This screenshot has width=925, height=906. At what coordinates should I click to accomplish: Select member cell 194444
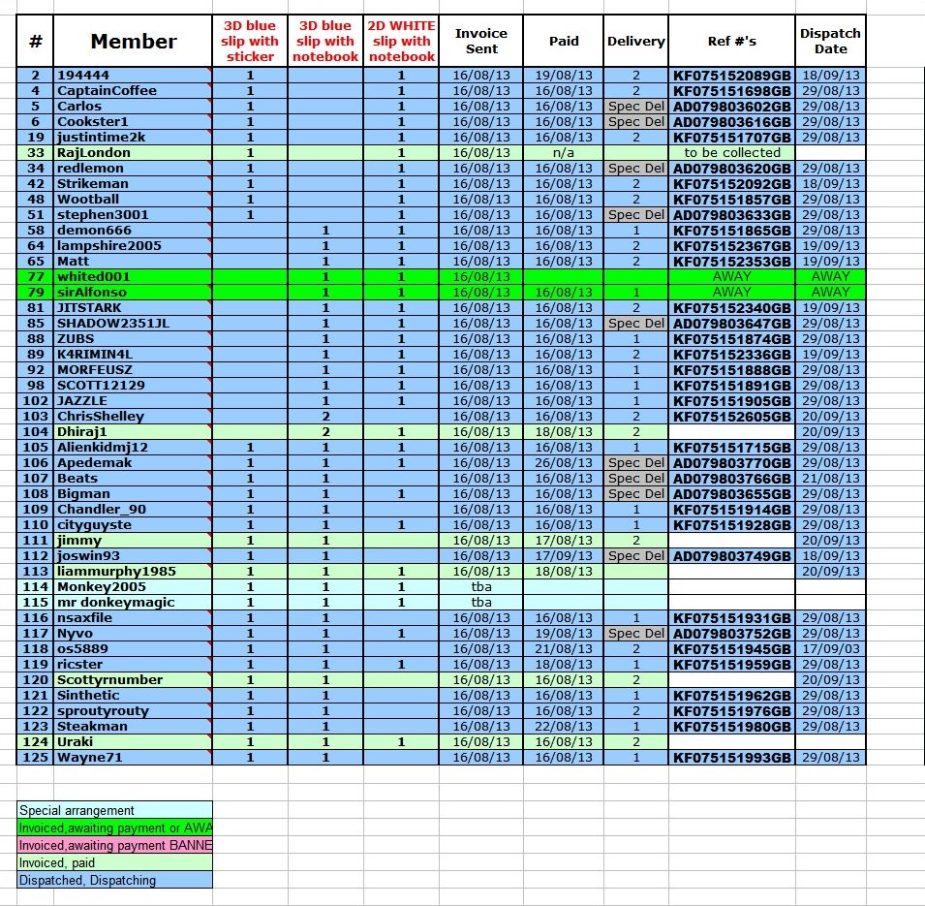tap(133, 76)
